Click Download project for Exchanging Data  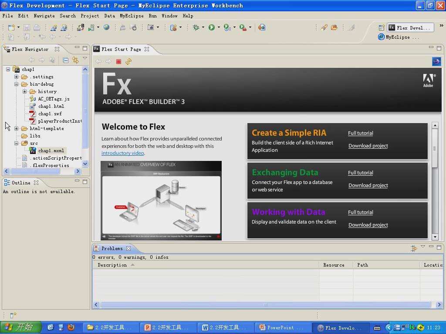(368, 185)
